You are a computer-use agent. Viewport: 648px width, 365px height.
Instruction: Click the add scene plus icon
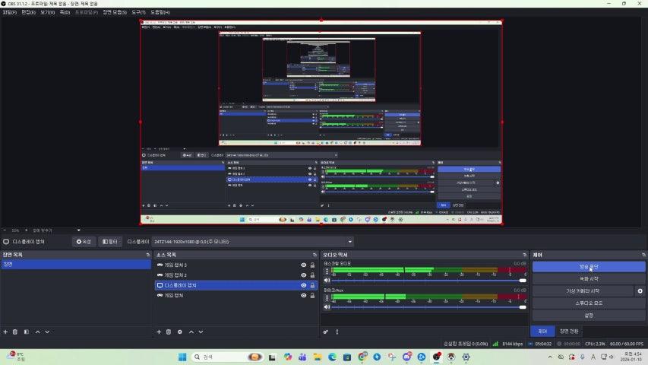click(5, 332)
